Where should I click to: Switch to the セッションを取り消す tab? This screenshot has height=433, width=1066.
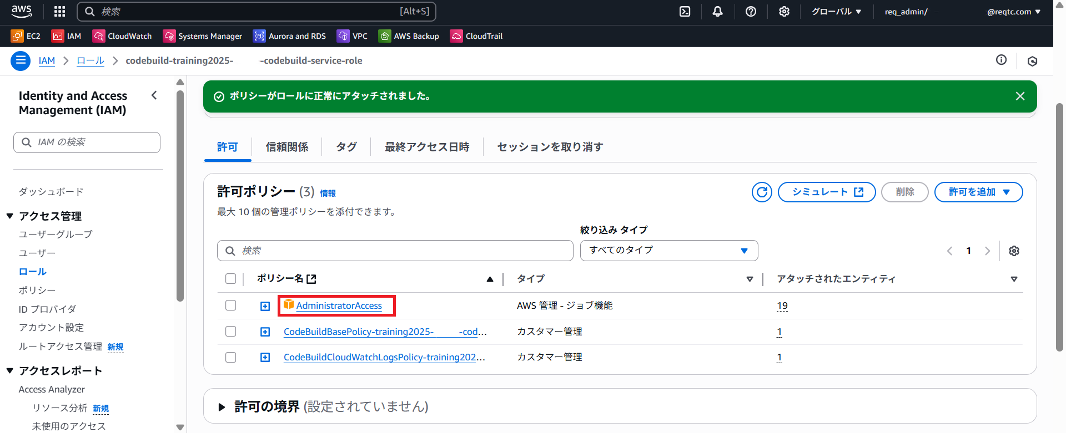[x=550, y=147]
